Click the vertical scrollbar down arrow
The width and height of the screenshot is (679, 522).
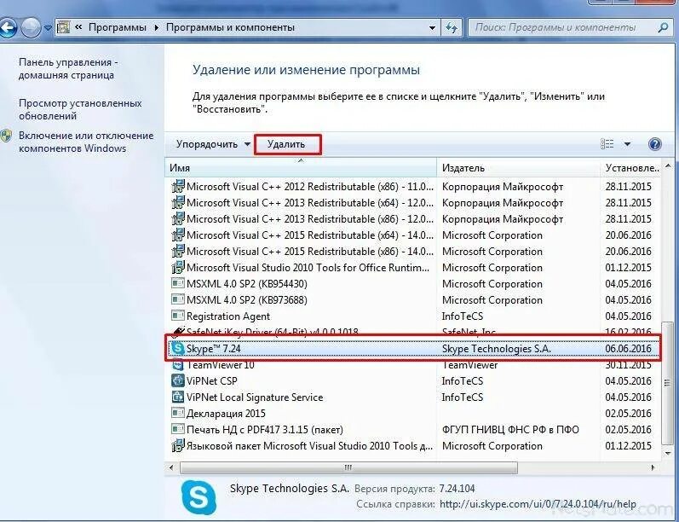668,453
